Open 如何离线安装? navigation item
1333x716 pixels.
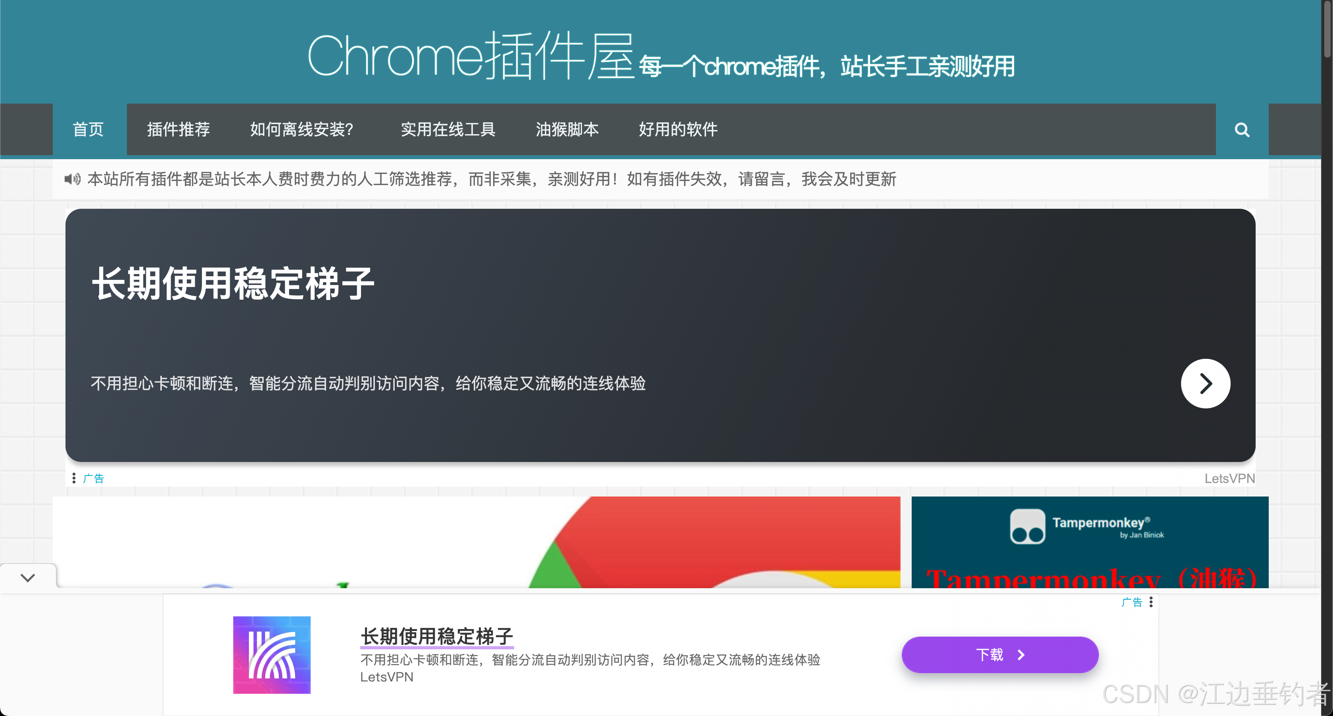pyautogui.click(x=302, y=129)
